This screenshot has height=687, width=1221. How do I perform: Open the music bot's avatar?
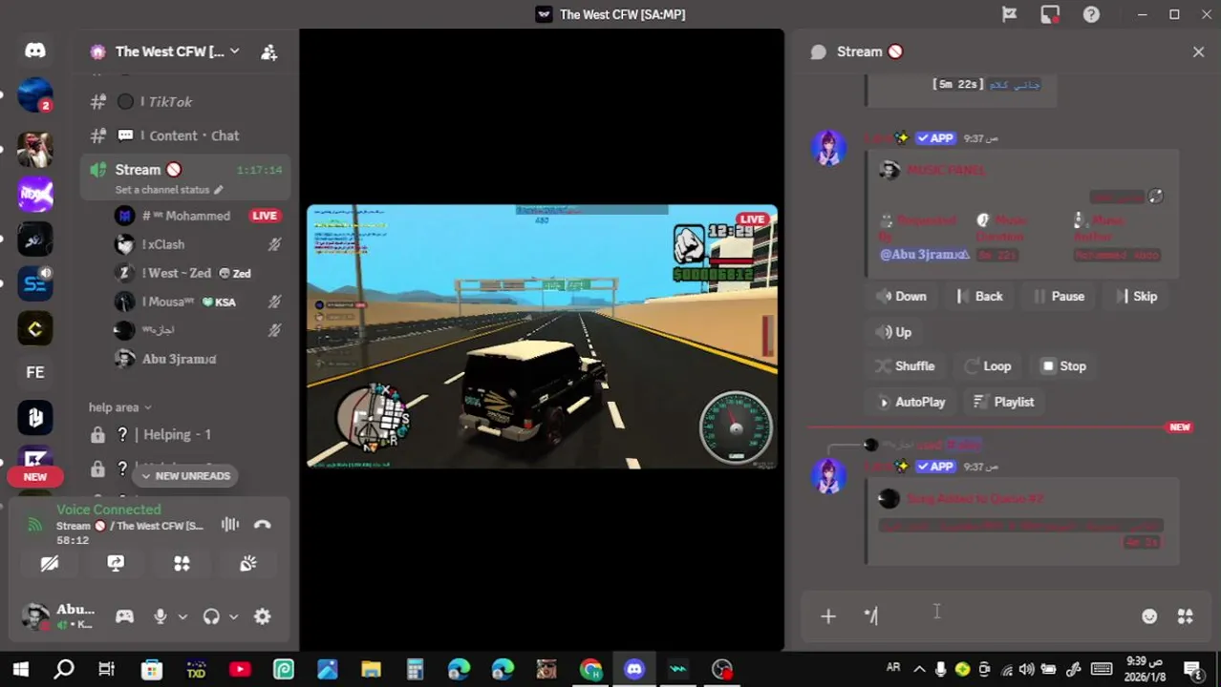[828, 148]
